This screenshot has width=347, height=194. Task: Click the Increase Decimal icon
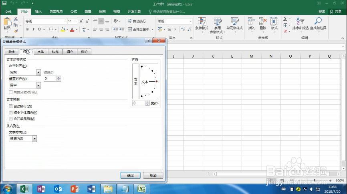pyautogui.click(x=183, y=29)
